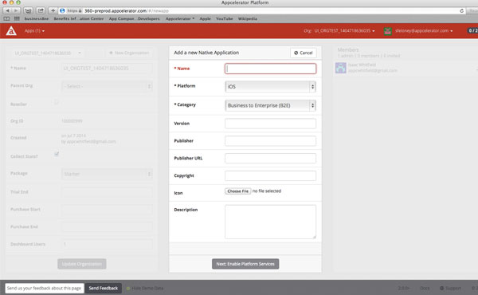Image resolution: width=478 pixels, height=295 pixels.
Task: Click the dimmed Purchase End field
Action: click(x=107, y=226)
